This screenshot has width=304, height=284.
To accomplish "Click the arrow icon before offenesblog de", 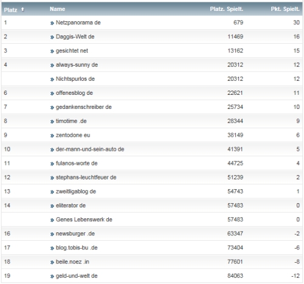I will (x=52, y=94).
